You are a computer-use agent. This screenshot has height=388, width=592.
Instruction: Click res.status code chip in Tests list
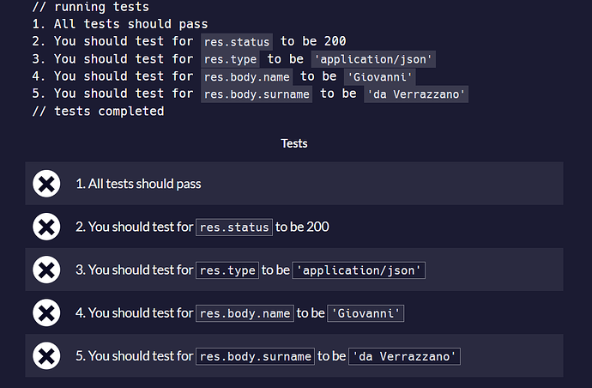pos(234,227)
